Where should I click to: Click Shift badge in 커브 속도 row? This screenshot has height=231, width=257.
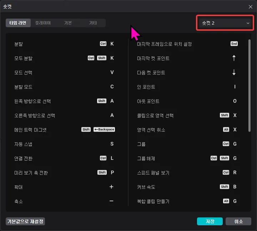pos(225,187)
